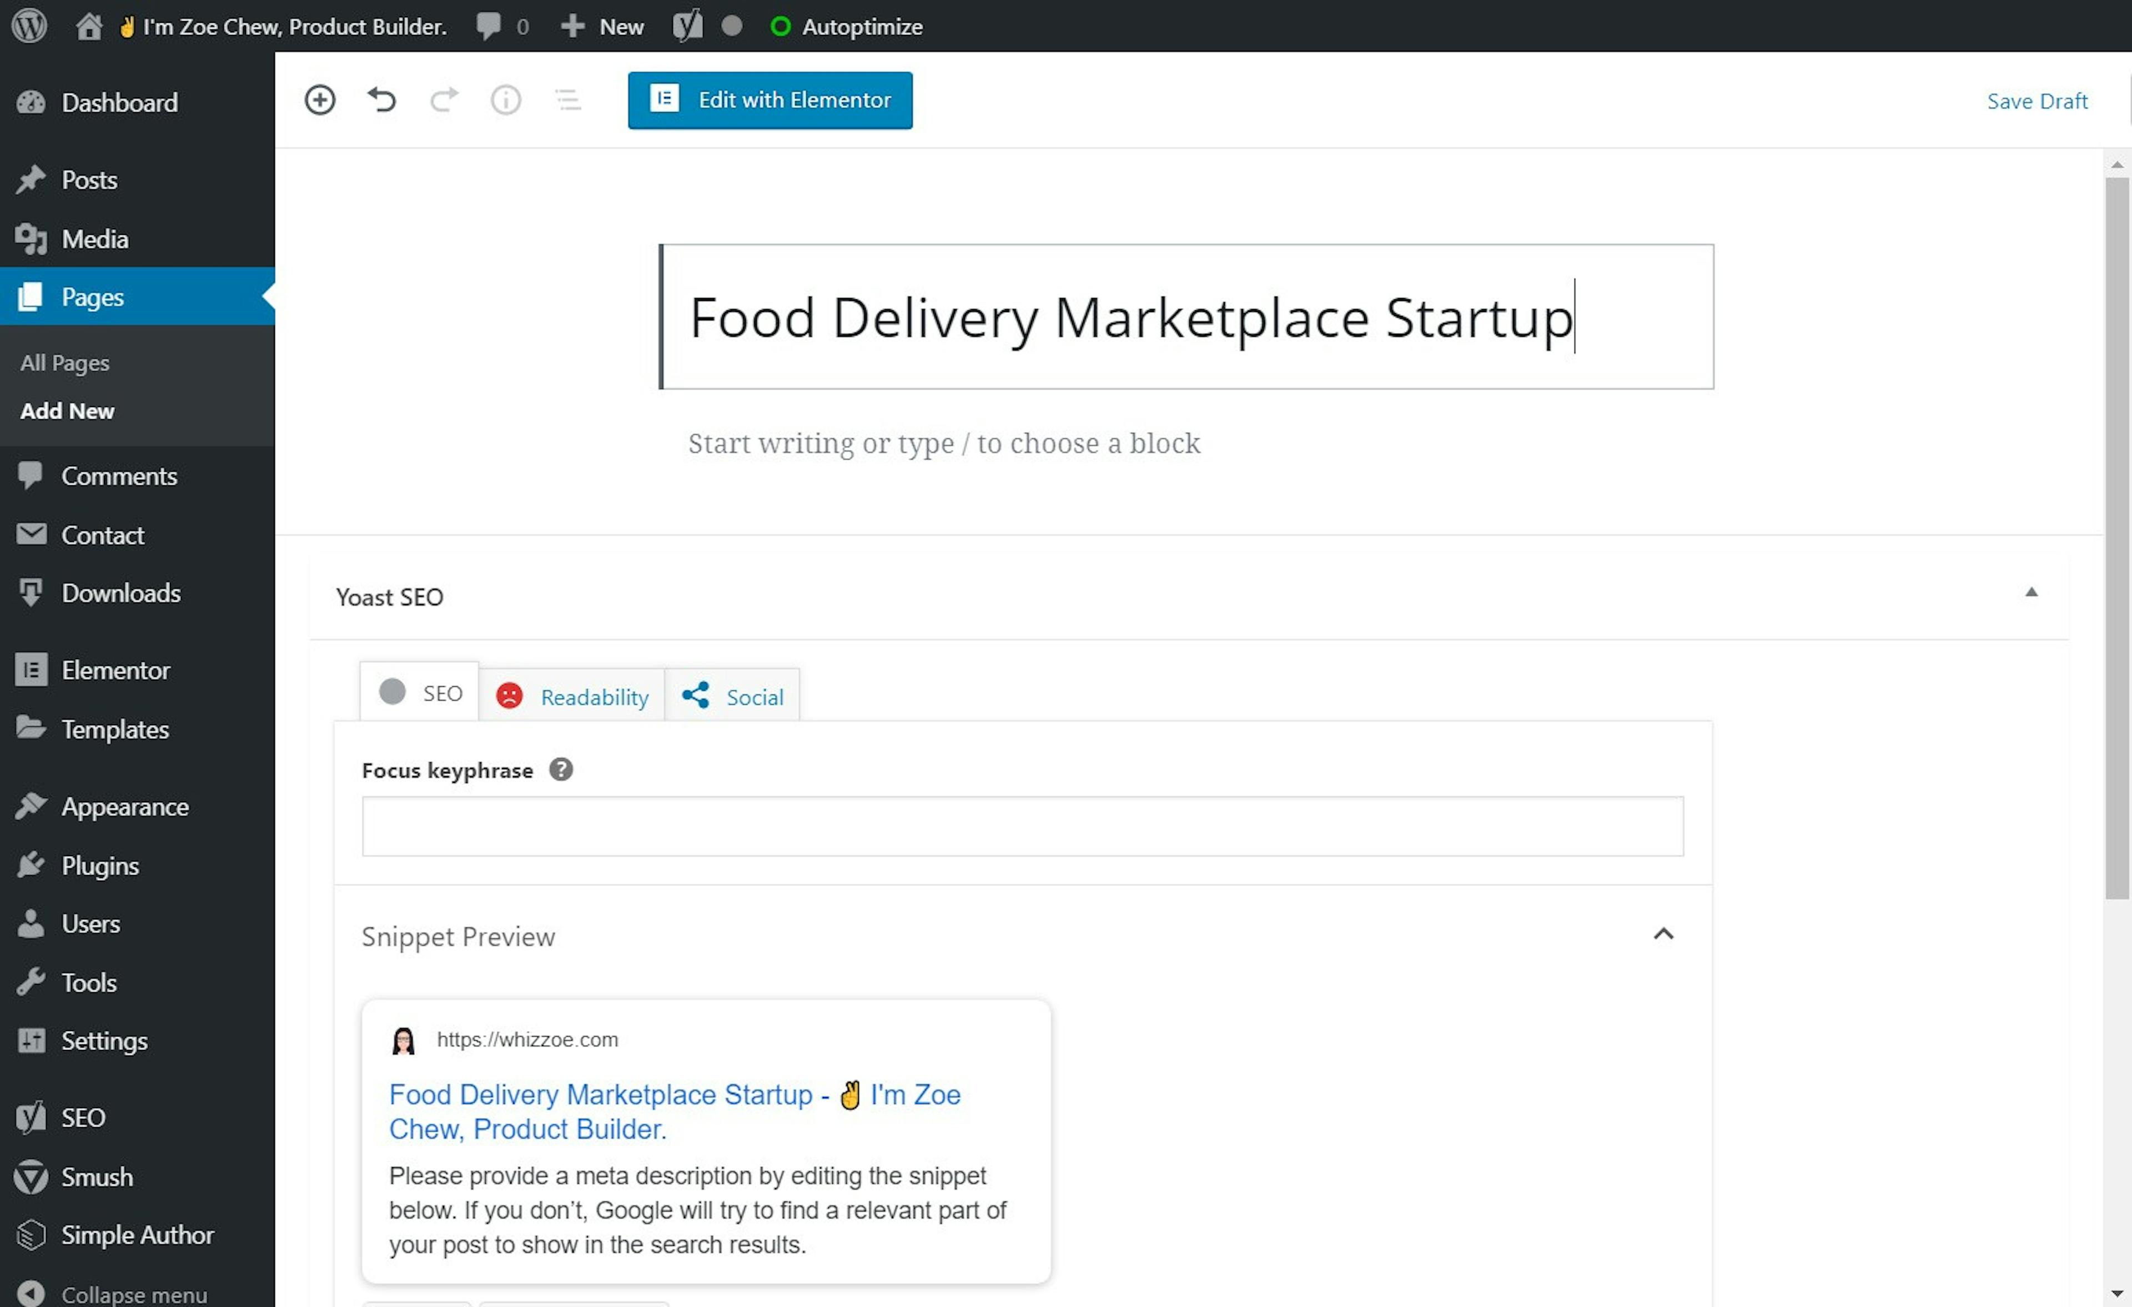Collapse the Snippet Preview section
Viewport: 2132px width, 1307px height.
(1663, 934)
